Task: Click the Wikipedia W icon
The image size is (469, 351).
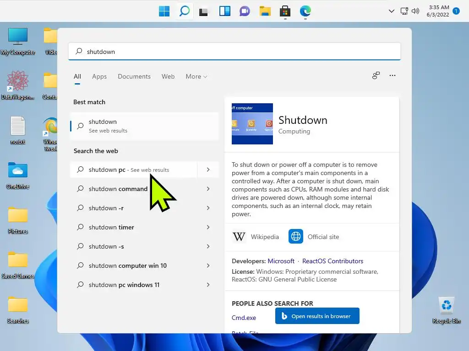Action: coord(239,237)
